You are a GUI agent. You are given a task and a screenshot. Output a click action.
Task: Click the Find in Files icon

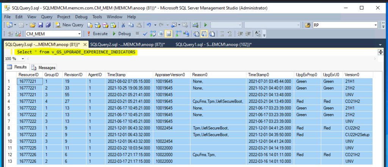308,25
